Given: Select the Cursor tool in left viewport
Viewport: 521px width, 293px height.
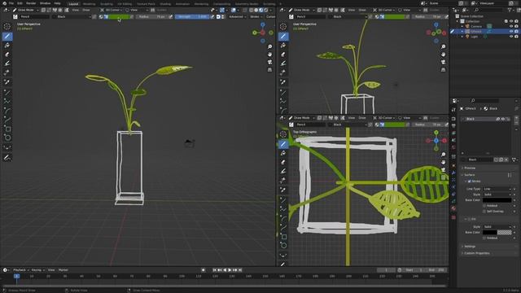Looking at the screenshot, I should 7,27.
